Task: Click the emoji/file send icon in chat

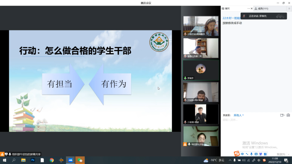Action: point(282,115)
